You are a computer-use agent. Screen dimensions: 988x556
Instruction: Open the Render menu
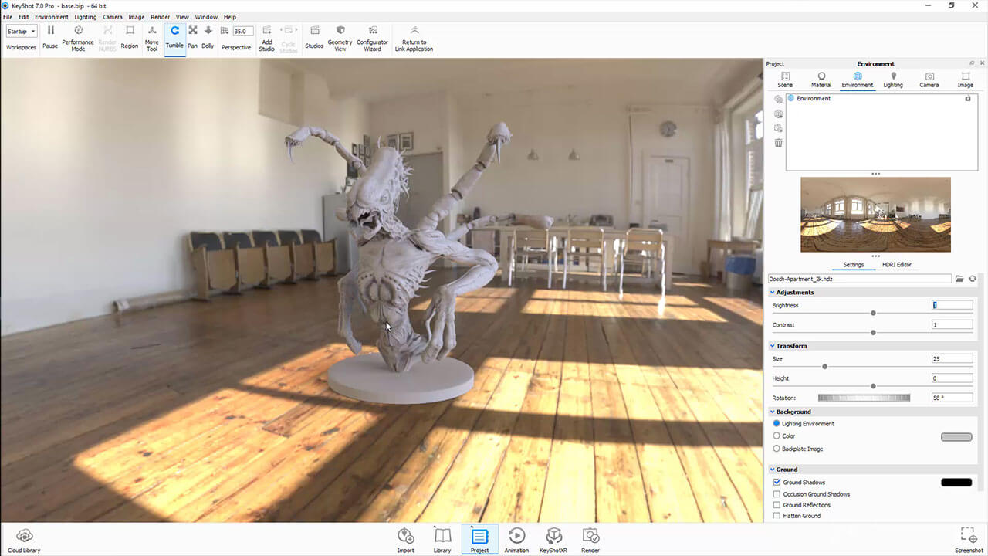coord(160,17)
